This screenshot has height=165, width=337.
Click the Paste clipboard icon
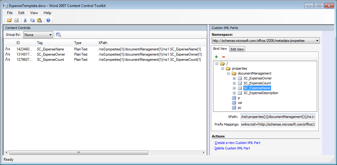(39, 20)
